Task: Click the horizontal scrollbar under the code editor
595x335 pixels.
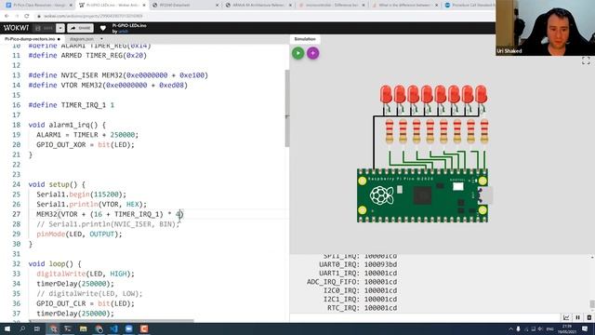Action: click(112, 321)
